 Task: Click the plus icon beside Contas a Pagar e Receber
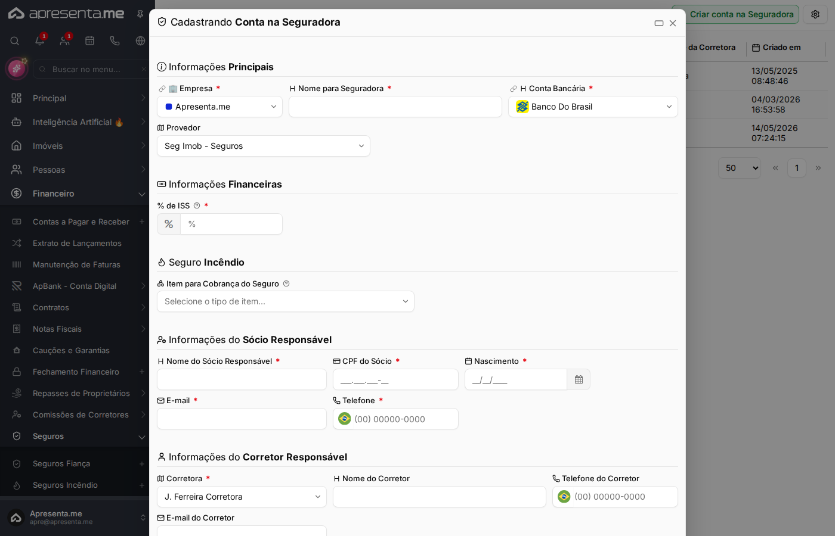pyautogui.click(x=142, y=222)
